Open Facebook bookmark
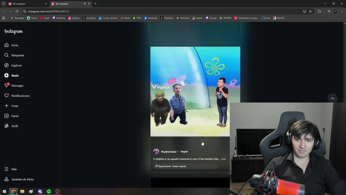 coord(151,18)
